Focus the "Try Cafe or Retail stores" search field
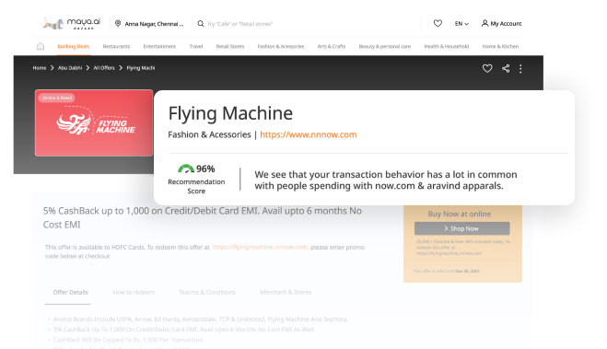 coord(239,24)
